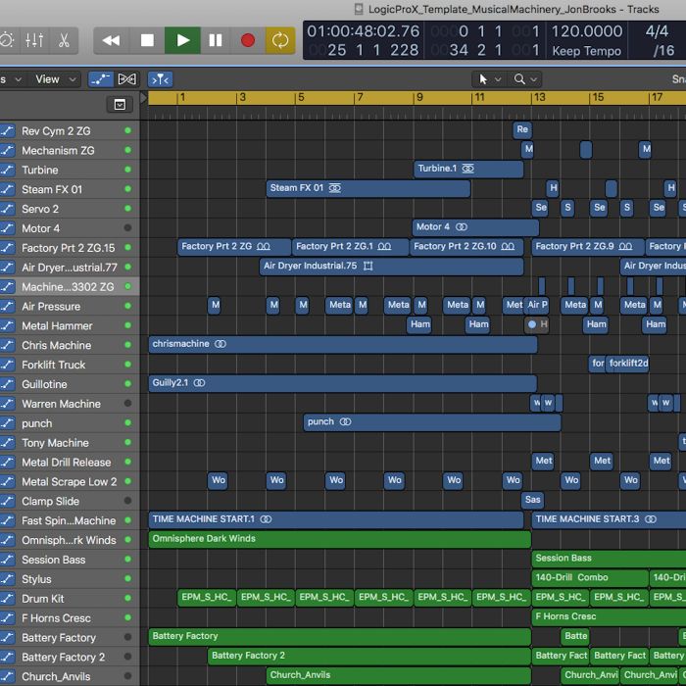Select the Factory Prt 2 ZG.10 region

point(466,247)
